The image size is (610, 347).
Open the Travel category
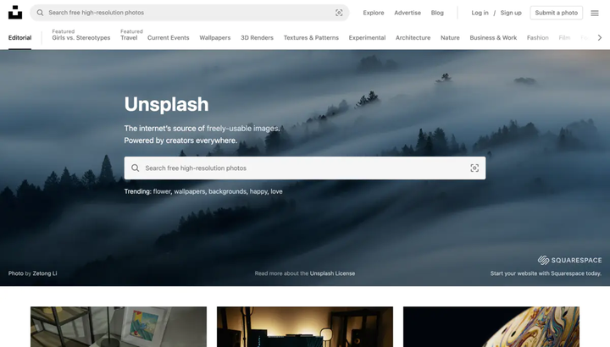(x=129, y=38)
